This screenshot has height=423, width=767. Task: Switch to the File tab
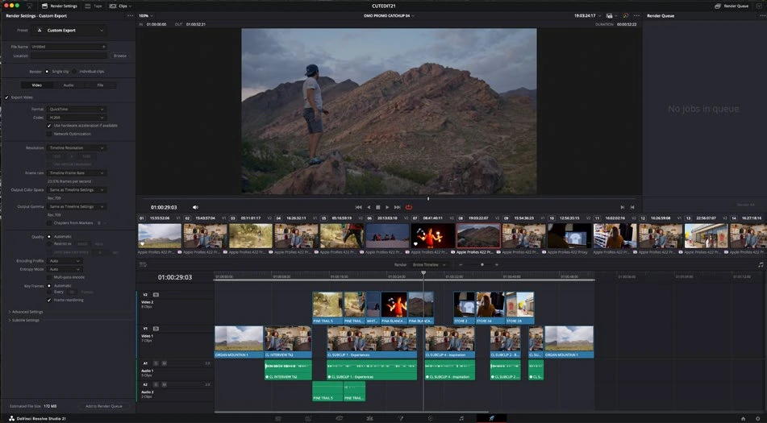100,85
